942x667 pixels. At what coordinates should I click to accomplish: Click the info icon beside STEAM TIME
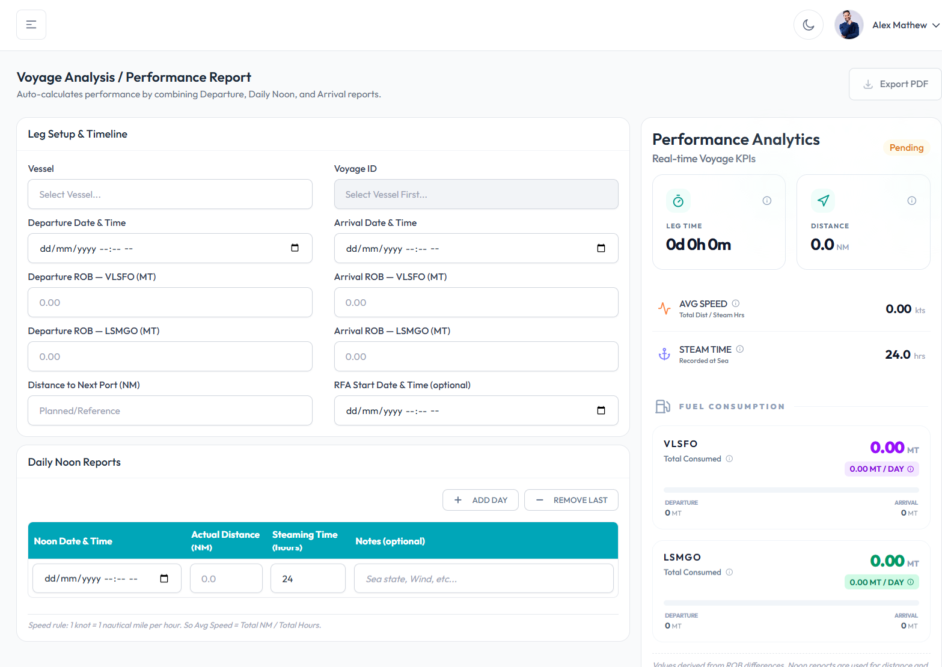[739, 349]
